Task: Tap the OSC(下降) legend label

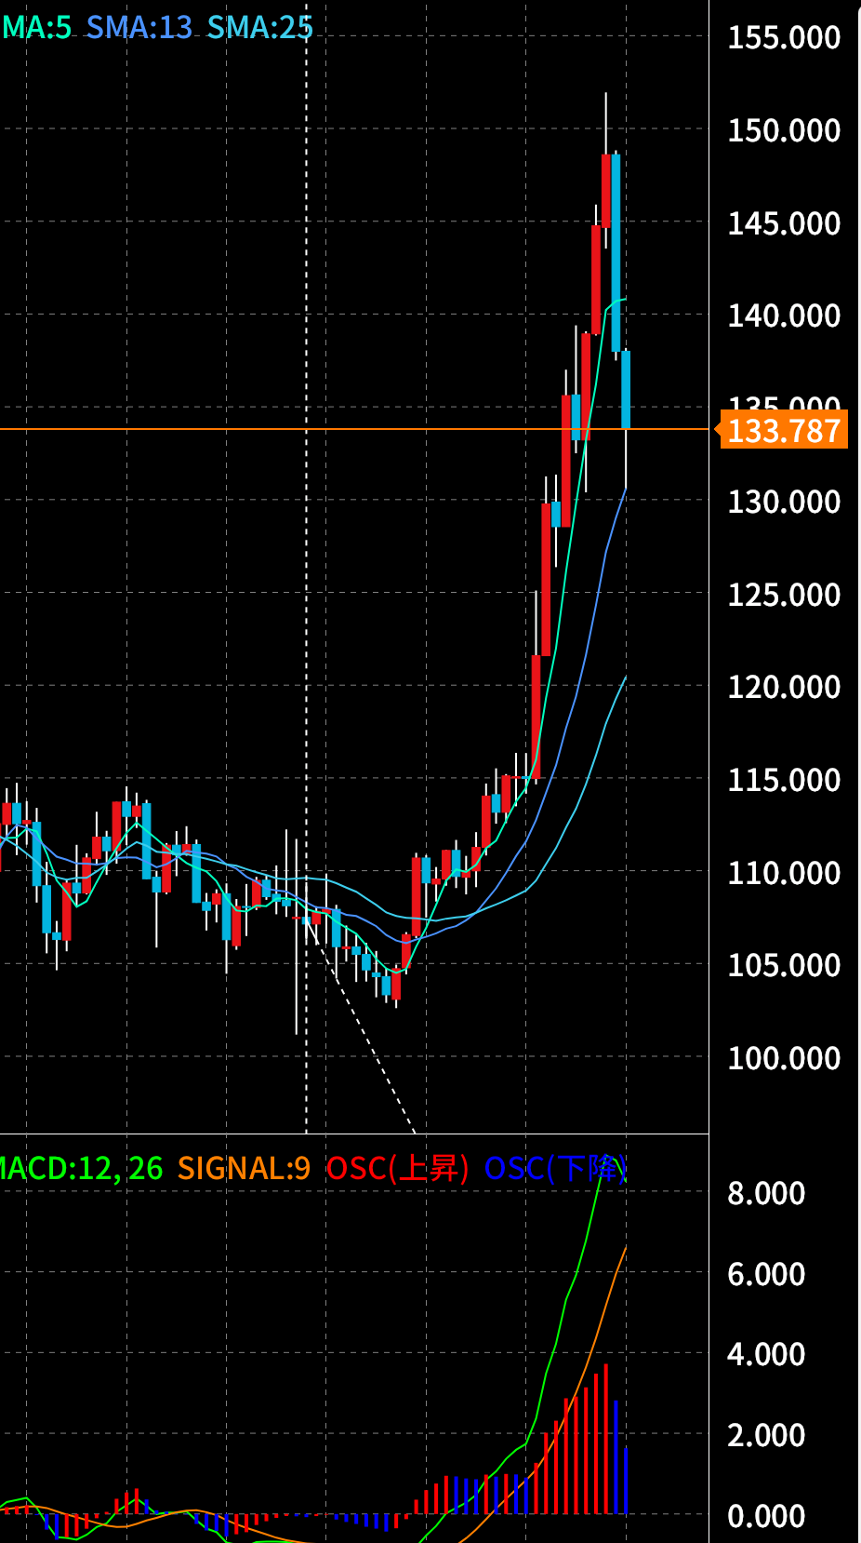Action: (x=556, y=1168)
